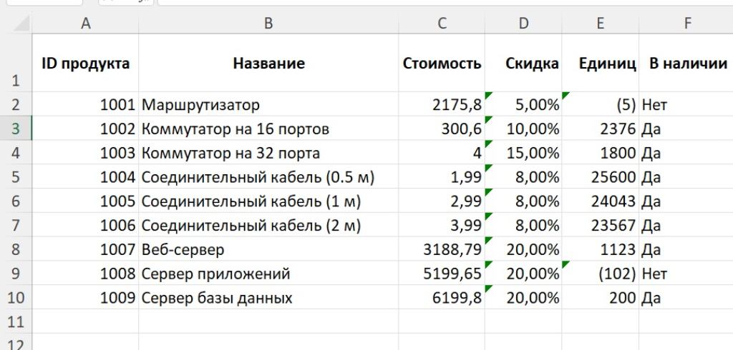The image size is (733, 350).
Task: Select the "Название" header cell
Action: click(268, 64)
